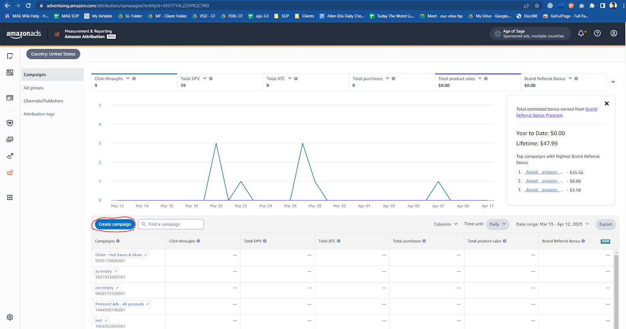Open the campaign link earning $8.86
Image resolution: width=626 pixels, height=329 pixels.
544,181
